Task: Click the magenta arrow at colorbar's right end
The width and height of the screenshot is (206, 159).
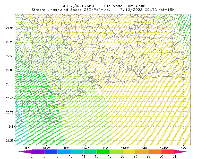Action: tap(181, 152)
